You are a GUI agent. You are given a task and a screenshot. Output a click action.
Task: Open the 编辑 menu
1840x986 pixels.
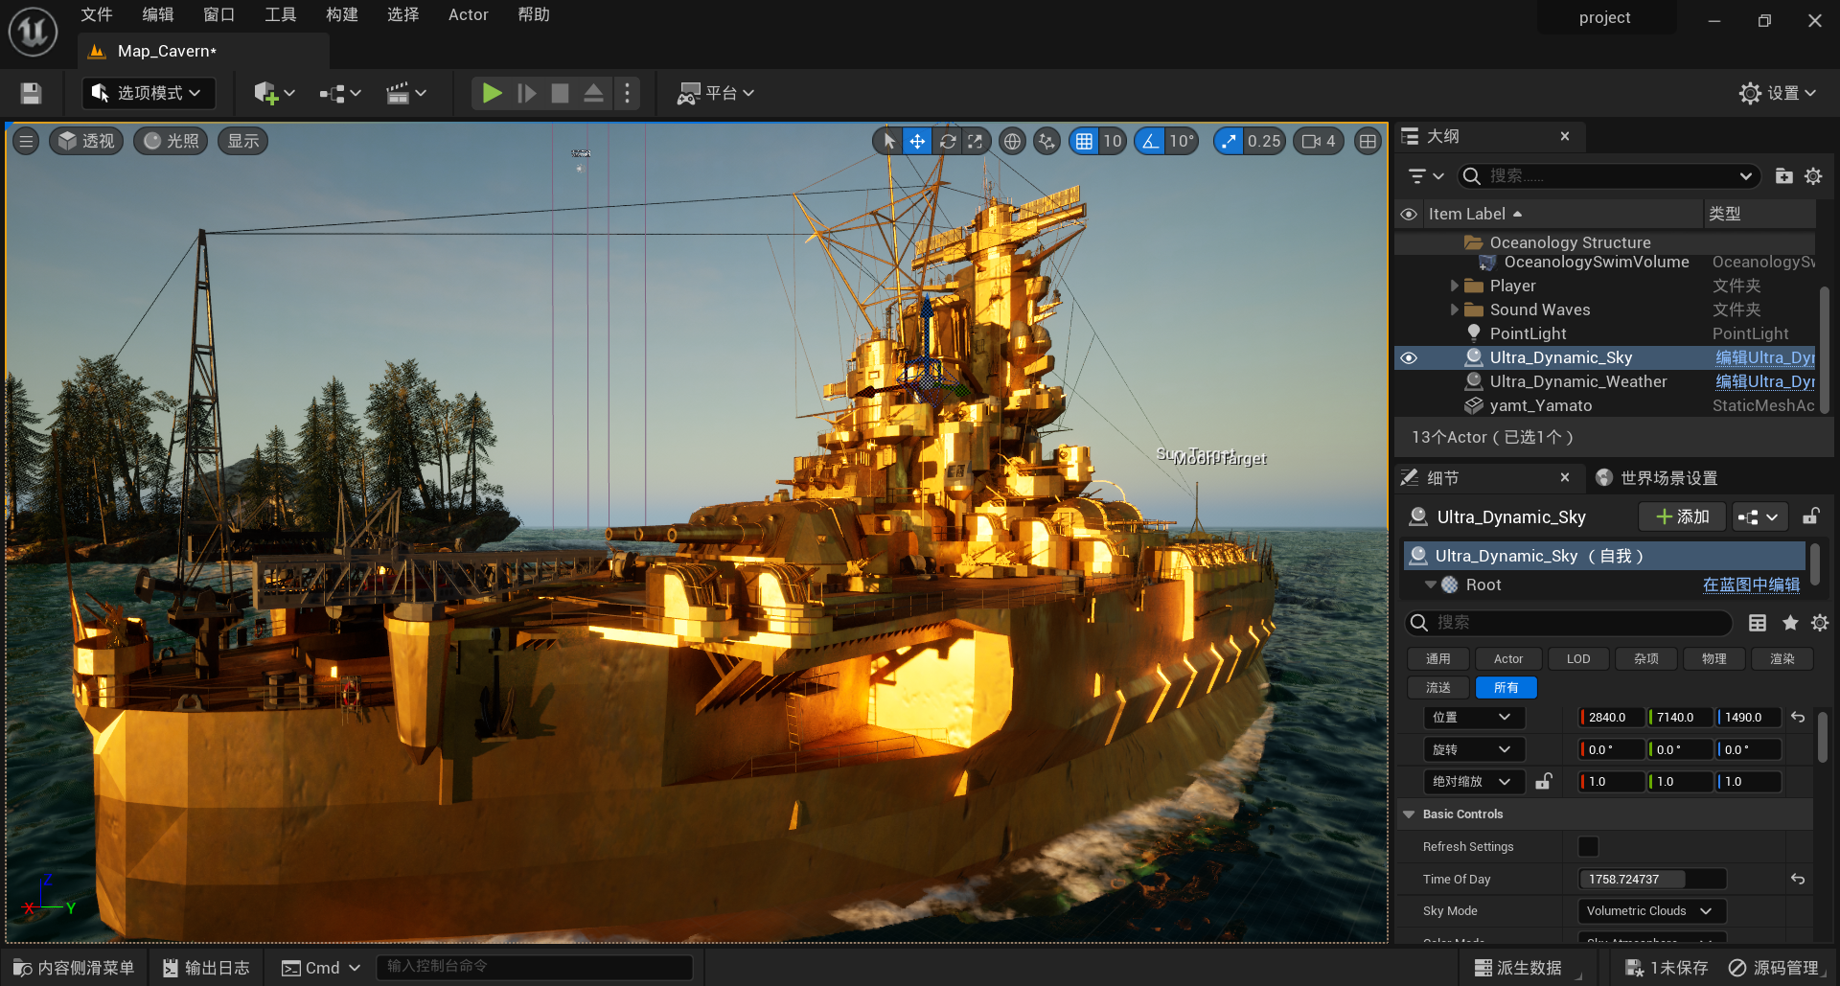pos(158,14)
